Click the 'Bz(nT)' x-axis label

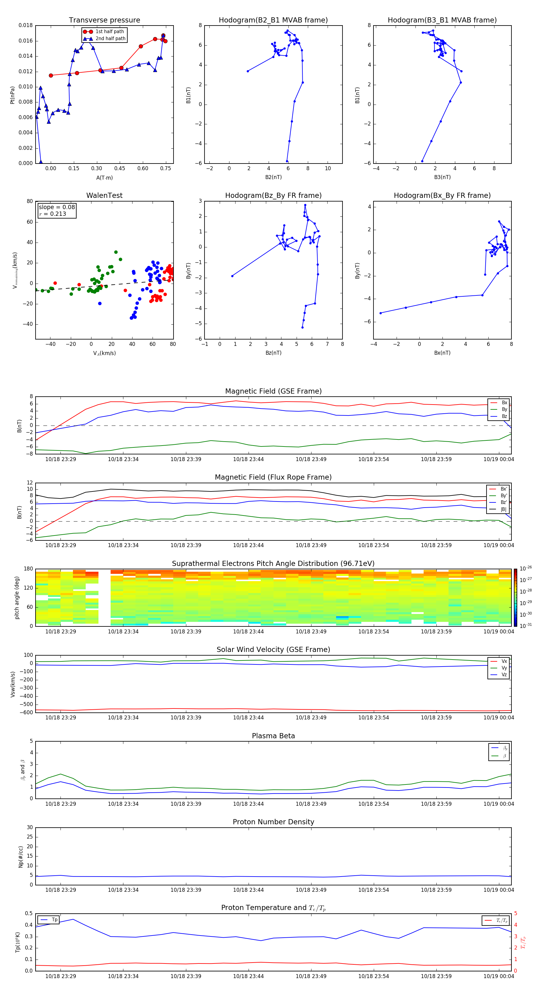pyautogui.click(x=273, y=353)
